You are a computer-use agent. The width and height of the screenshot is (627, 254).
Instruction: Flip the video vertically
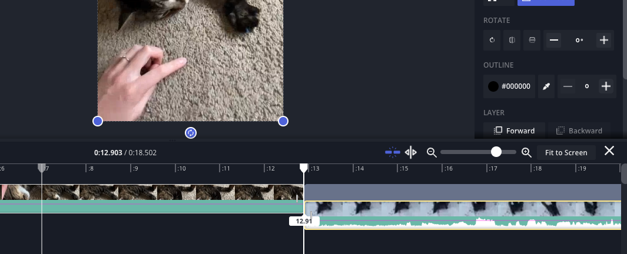pos(532,40)
